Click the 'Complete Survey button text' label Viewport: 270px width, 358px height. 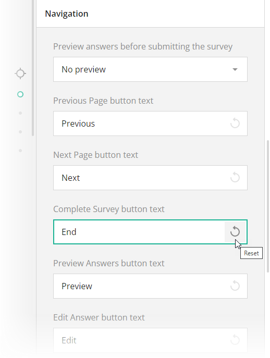click(x=109, y=209)
